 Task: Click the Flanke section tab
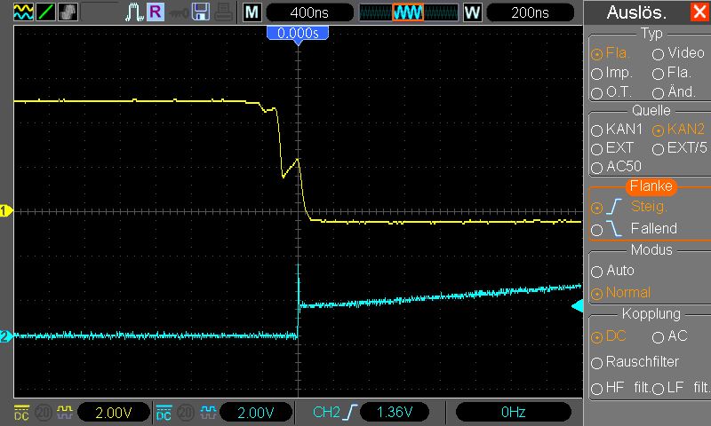click(651, 186)
